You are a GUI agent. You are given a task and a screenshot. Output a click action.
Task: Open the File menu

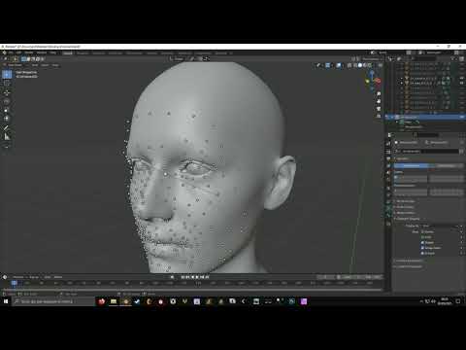(x=11, y=52)
